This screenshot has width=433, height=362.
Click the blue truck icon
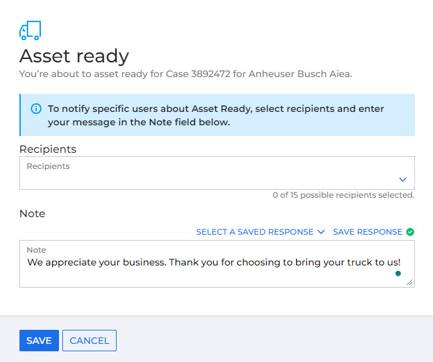click(30, 30)
